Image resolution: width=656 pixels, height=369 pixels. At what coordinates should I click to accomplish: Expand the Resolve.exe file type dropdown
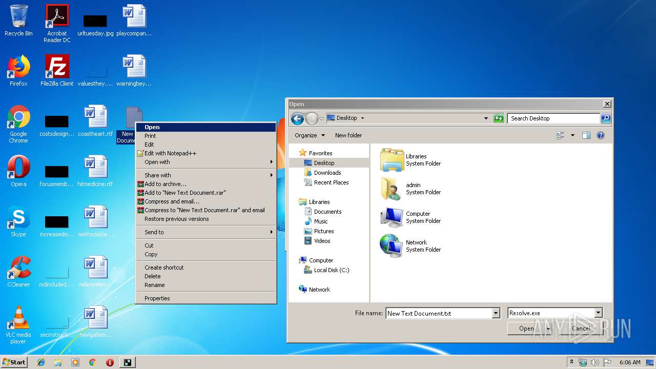pos(598,313)
